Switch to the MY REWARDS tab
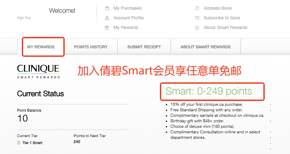Image resolution: width=290 pixels, height=154 pixels. pyautogui.click(x=41, y=47)
